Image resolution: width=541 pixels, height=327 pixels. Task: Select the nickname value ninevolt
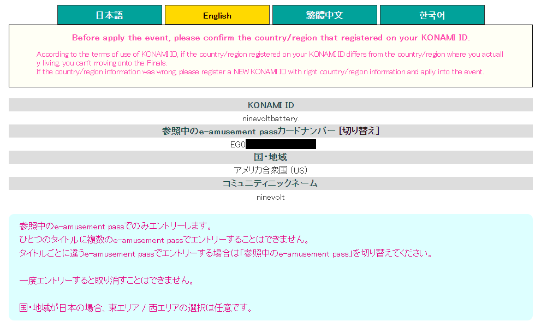point(271,197)
